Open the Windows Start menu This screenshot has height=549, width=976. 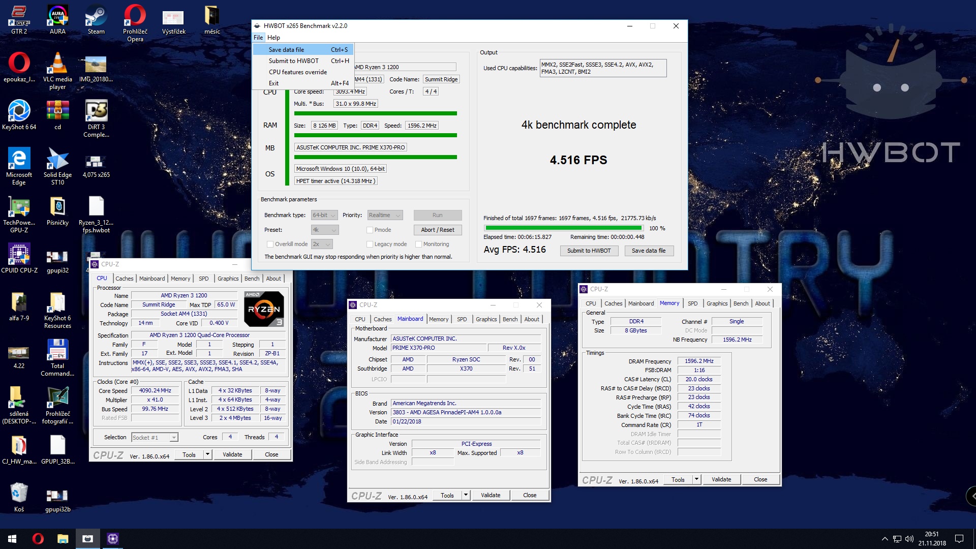(12, 539)
